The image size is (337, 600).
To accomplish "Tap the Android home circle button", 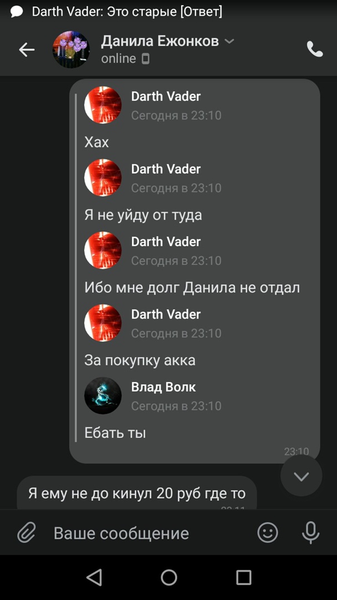I will click(169, 577).
